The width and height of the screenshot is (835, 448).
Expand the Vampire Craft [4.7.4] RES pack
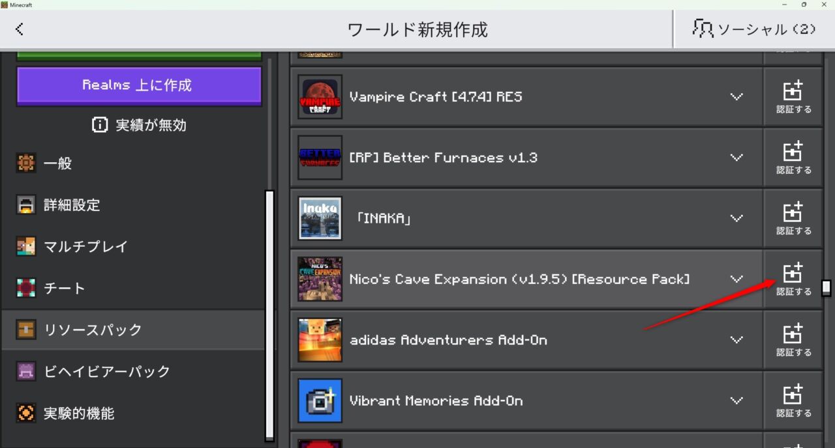tap(736, 97)
